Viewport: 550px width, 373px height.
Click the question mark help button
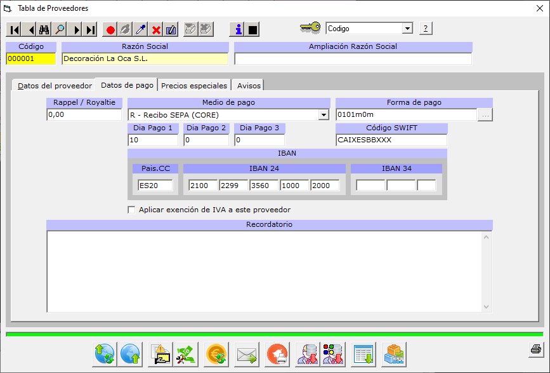coord(426,29)
